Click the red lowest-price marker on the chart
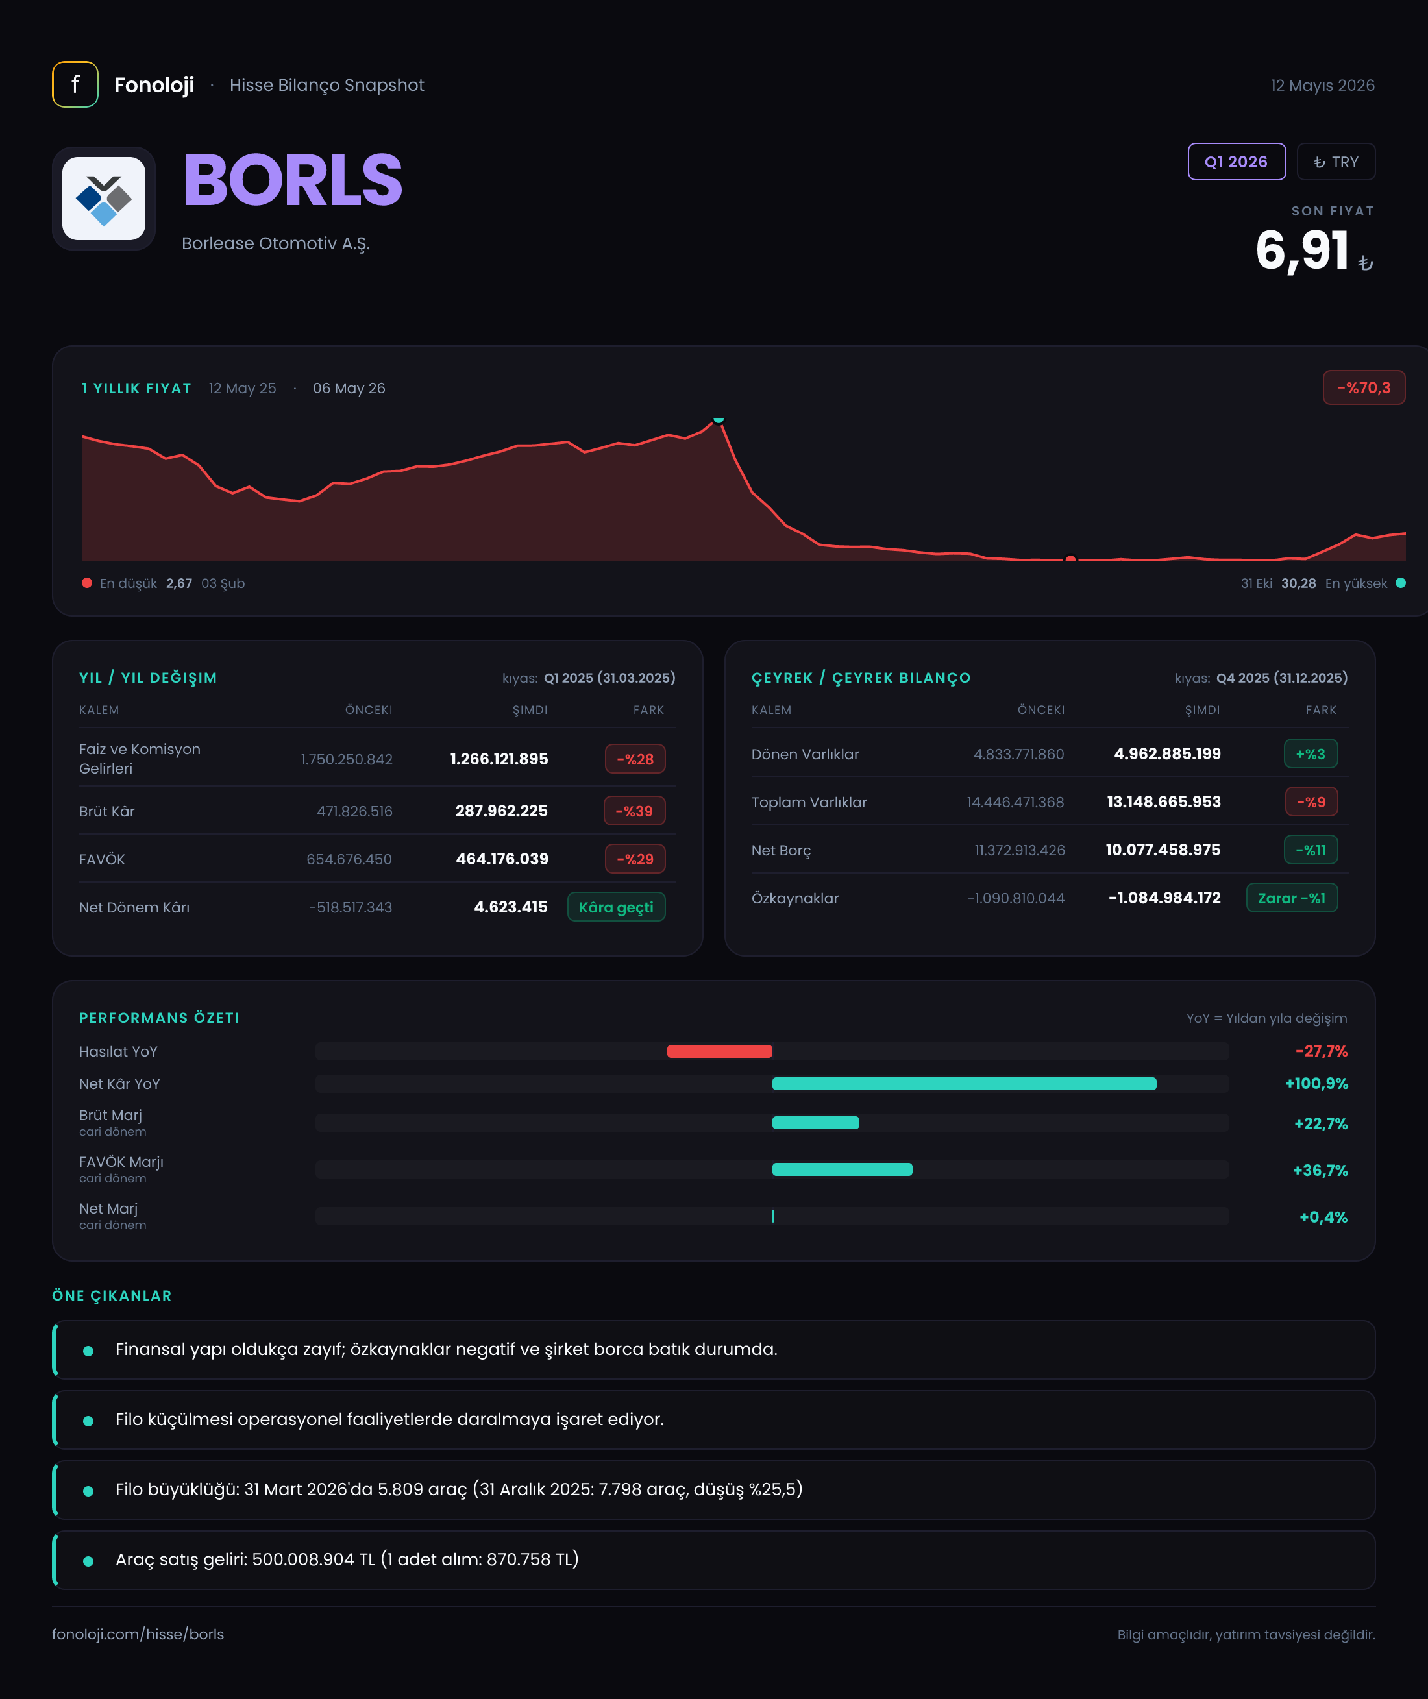The width and height of the screenshot is (1428, 1699). [x=1070, y=559]
